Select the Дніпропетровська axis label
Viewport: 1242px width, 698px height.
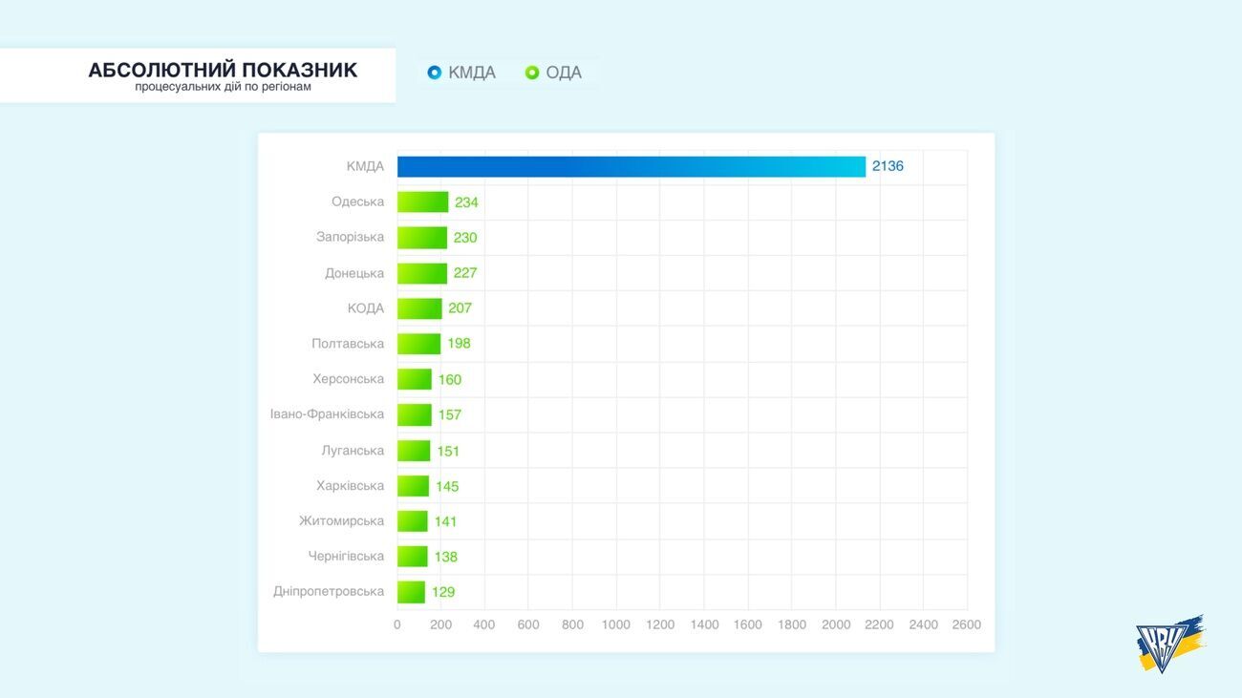tap(329, 591)
